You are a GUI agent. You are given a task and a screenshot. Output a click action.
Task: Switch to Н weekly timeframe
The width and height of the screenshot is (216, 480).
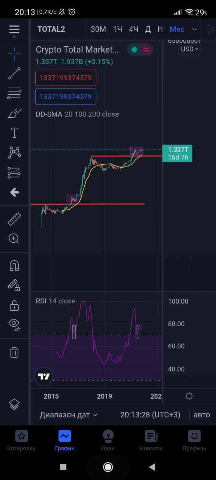coord(160,29)
